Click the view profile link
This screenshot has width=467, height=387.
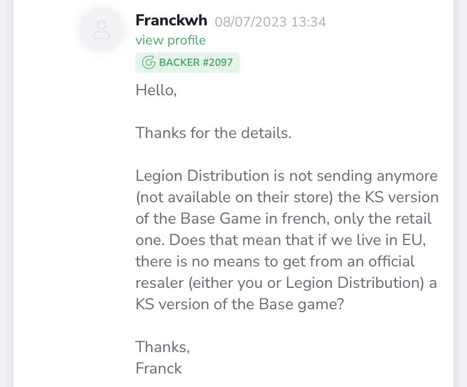click(171, 40)
